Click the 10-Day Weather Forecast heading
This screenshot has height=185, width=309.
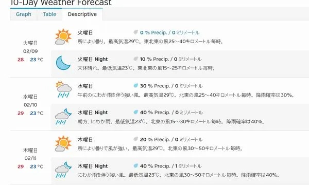(61, 3)
